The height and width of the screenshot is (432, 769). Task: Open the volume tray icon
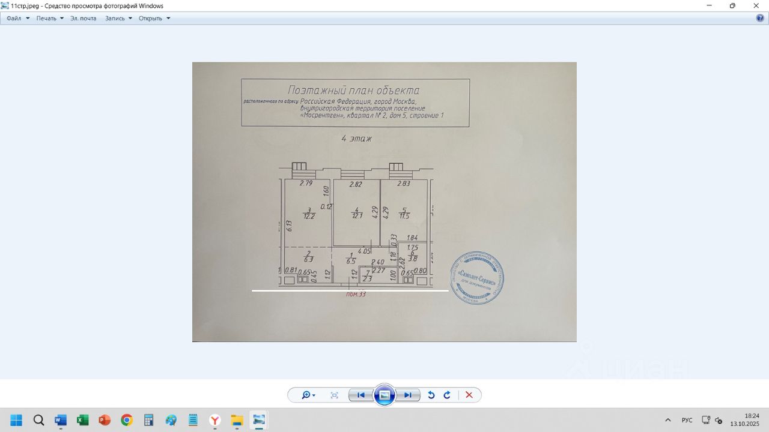point(719,420)
